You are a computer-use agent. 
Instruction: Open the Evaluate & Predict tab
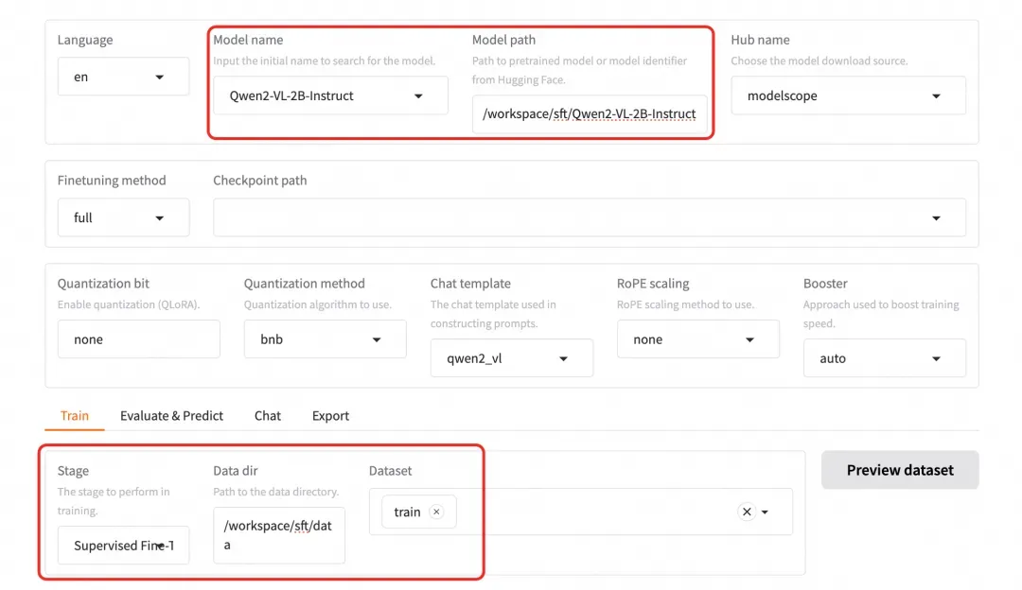171,416
